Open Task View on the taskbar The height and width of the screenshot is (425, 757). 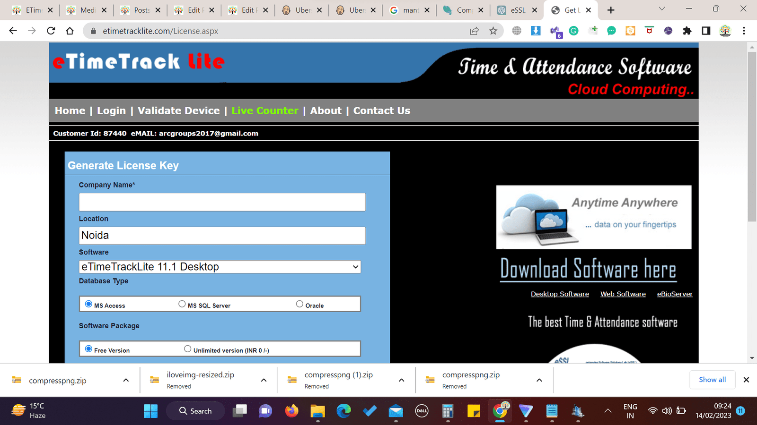tap(239, 411)
